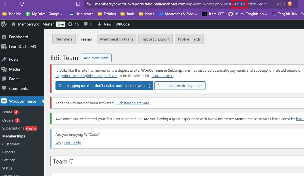The height and width of the screenshot is (176, 304).
Task: Visit the Membersync - Master site home icon
Action: (x=13, y=24)
